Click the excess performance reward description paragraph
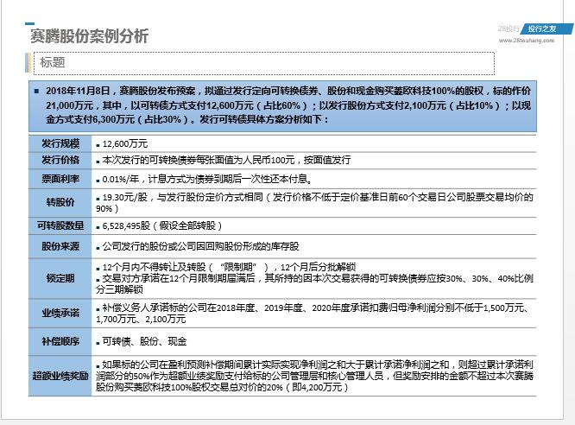Image resolution: width=575 pixels, height=425 pixels. (314, 376)
